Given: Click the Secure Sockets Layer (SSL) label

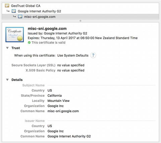Looking at the screenshot, I should (x=34, y=65).
